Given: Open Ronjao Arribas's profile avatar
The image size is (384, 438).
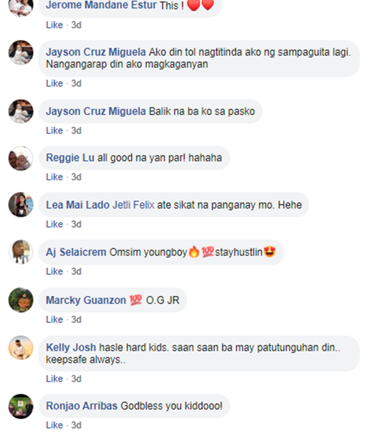Looking at the screenshot, I should pos(20,406).
